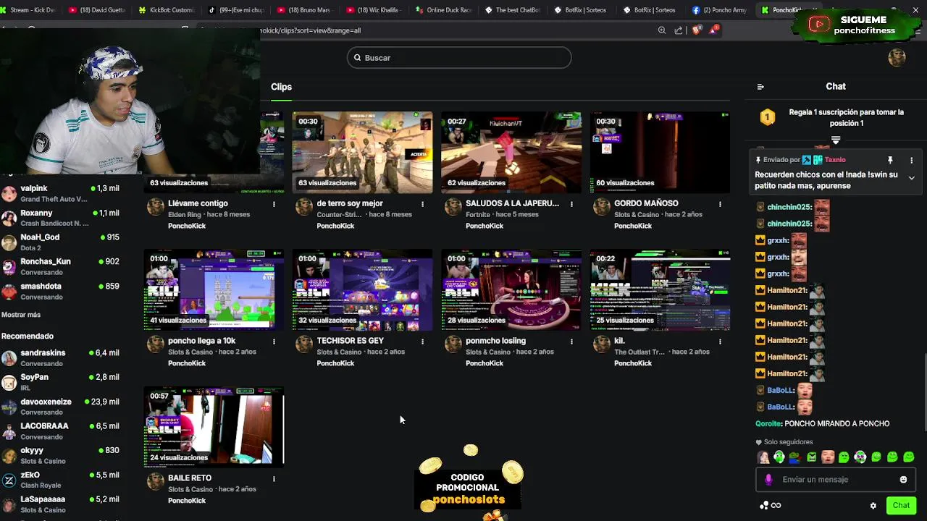Switch to the David Guetta YouTube tab

pyautogui.click(x=96, y=10)
